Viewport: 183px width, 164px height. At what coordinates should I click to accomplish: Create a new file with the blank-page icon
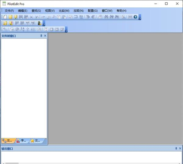point(5,17)
